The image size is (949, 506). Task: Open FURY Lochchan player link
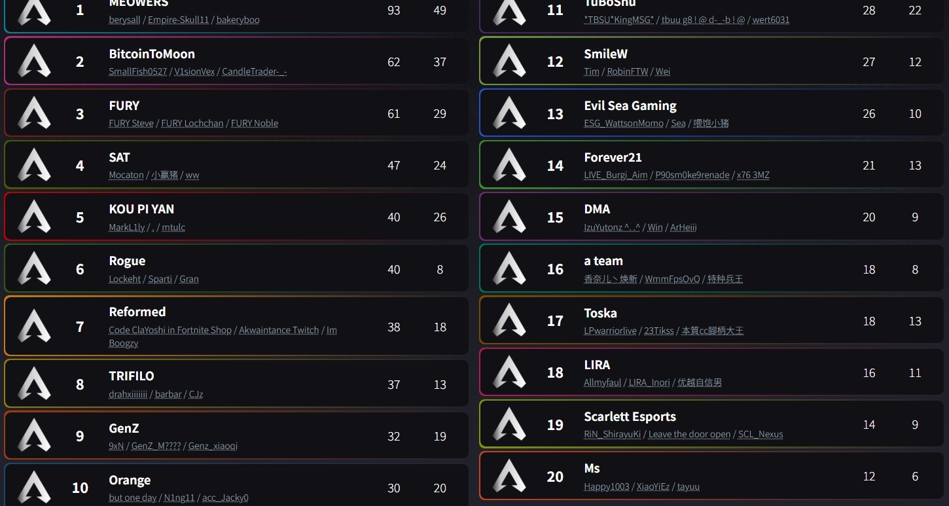(192, 123)
